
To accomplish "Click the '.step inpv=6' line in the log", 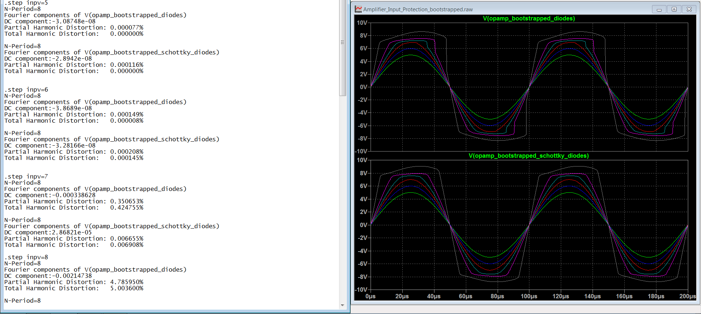I will 26,89.
